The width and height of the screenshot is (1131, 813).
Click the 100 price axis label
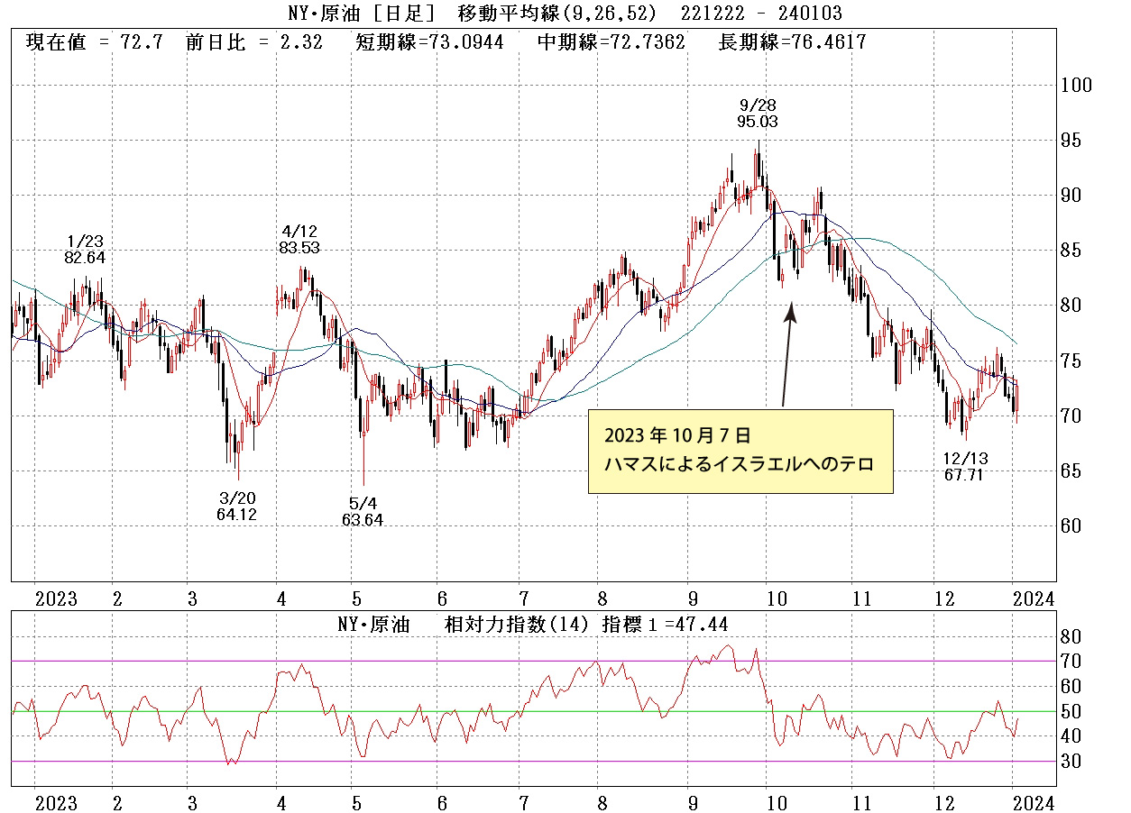[x=1079, y=86]
